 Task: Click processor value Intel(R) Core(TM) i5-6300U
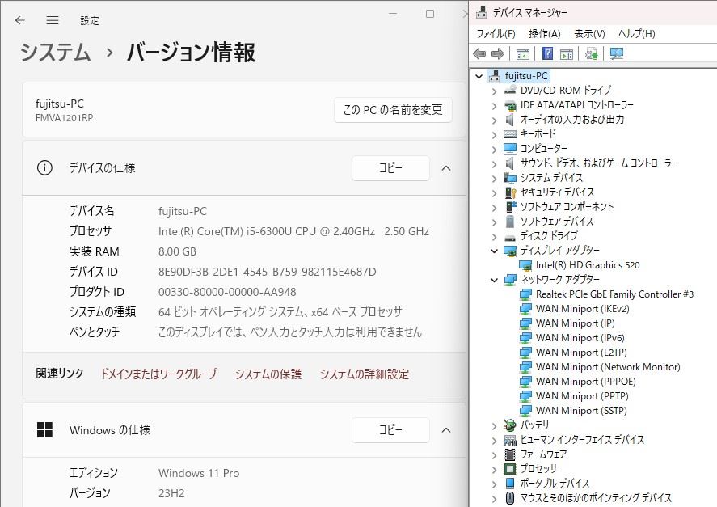pos(293,231)
